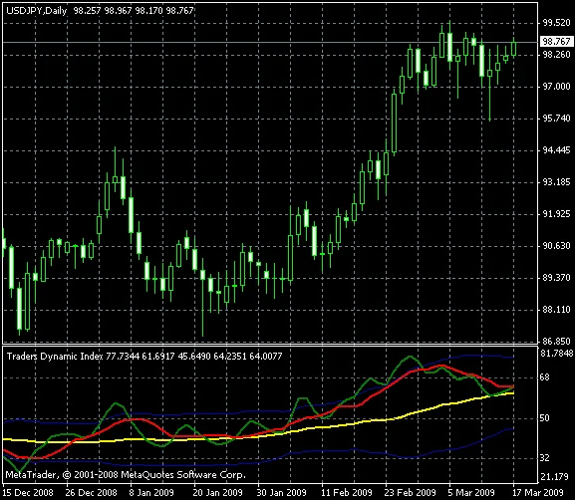Click the 26 Dec 2008 date label
The image size is (575, 500).
92,492
